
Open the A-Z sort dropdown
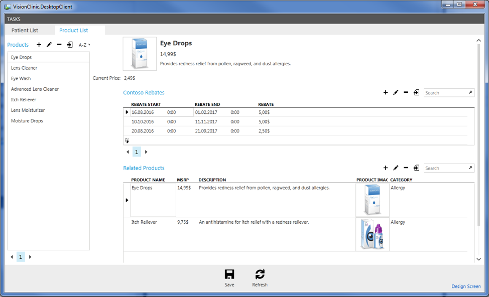coord(84,45)
